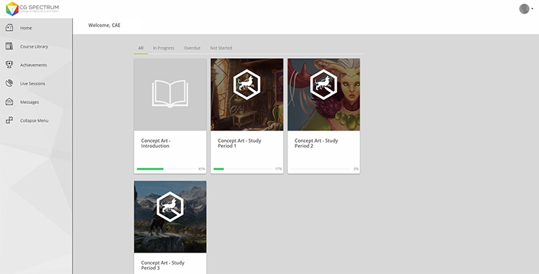Click the CG Spectrum logo
The image size is (539, 274).
(32, 9)
